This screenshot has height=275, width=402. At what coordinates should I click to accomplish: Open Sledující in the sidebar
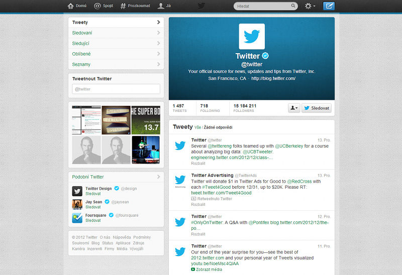click(116, 43)
